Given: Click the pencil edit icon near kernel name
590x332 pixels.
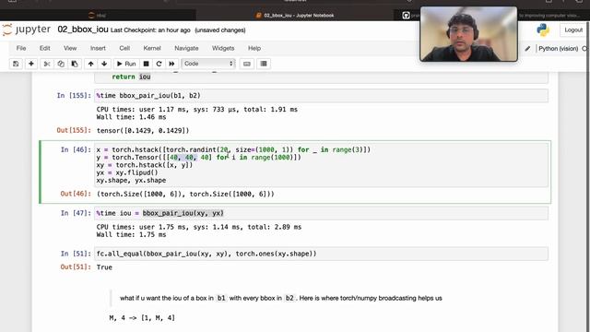Looking at the screenshot, I should [527, 49].
